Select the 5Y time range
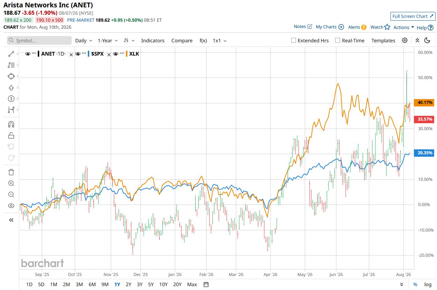 [x=151, y=284]
